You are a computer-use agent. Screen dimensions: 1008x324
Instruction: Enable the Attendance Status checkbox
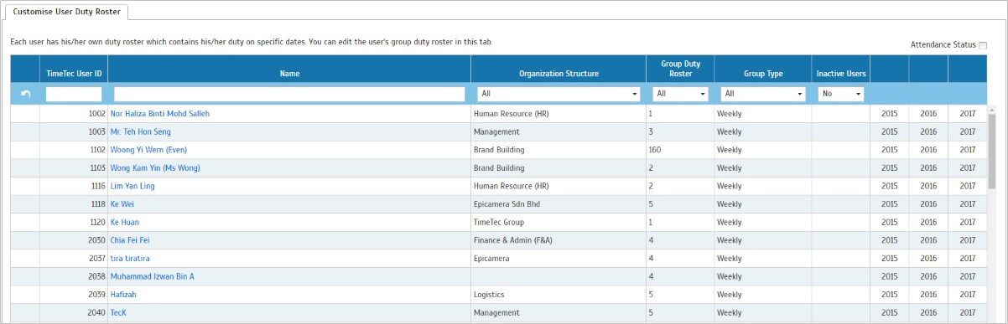click(983, 45)
